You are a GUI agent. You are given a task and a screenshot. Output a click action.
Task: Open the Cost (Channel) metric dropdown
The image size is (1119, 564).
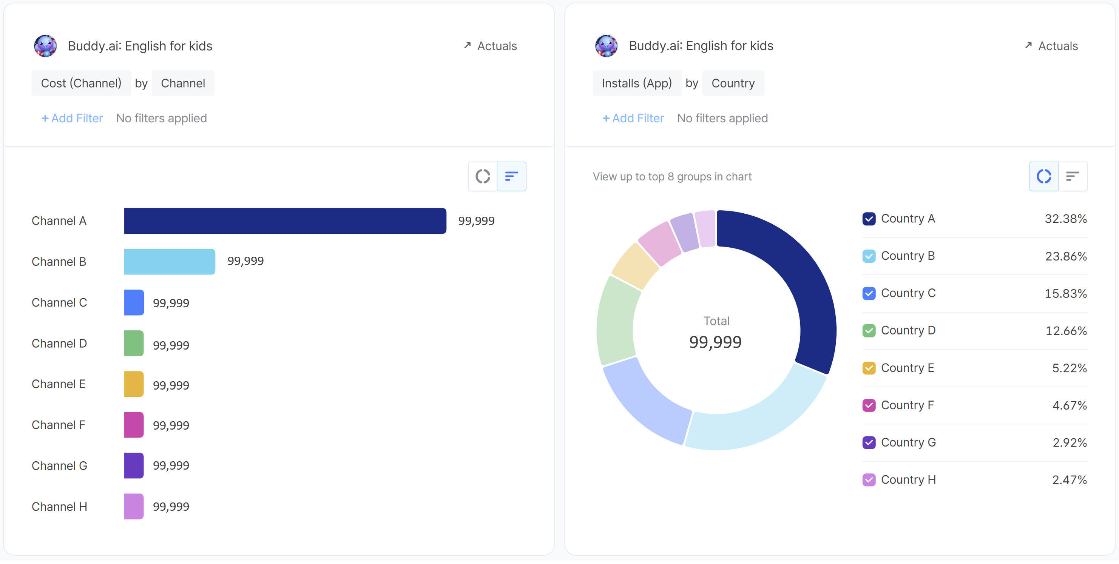coord(81,83)
